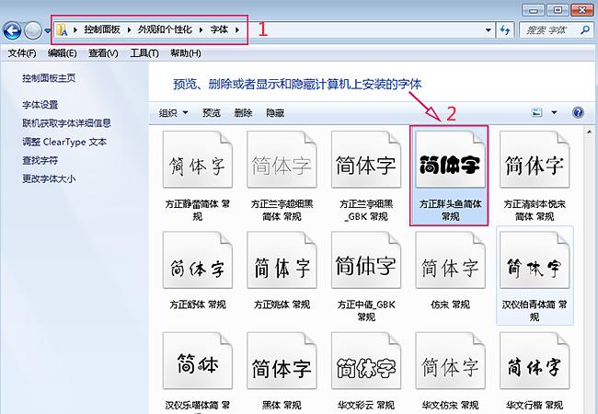
Task: Select the 方正舒体 常规 font icon
Action: (198, 260)
